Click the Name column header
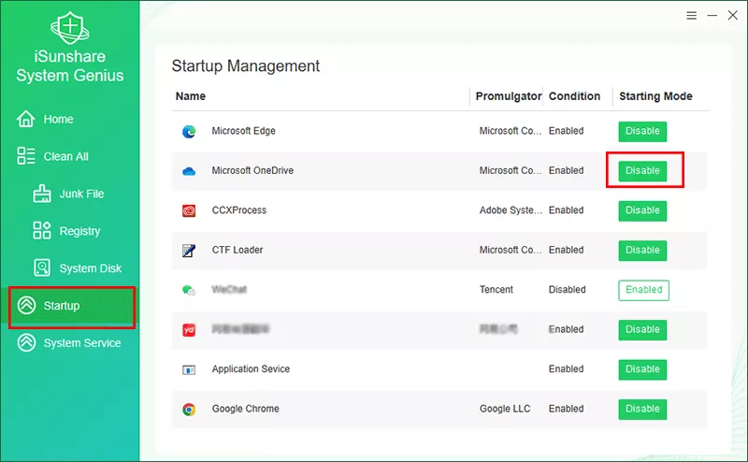This screenshot has width=748, height=462. 191,96
